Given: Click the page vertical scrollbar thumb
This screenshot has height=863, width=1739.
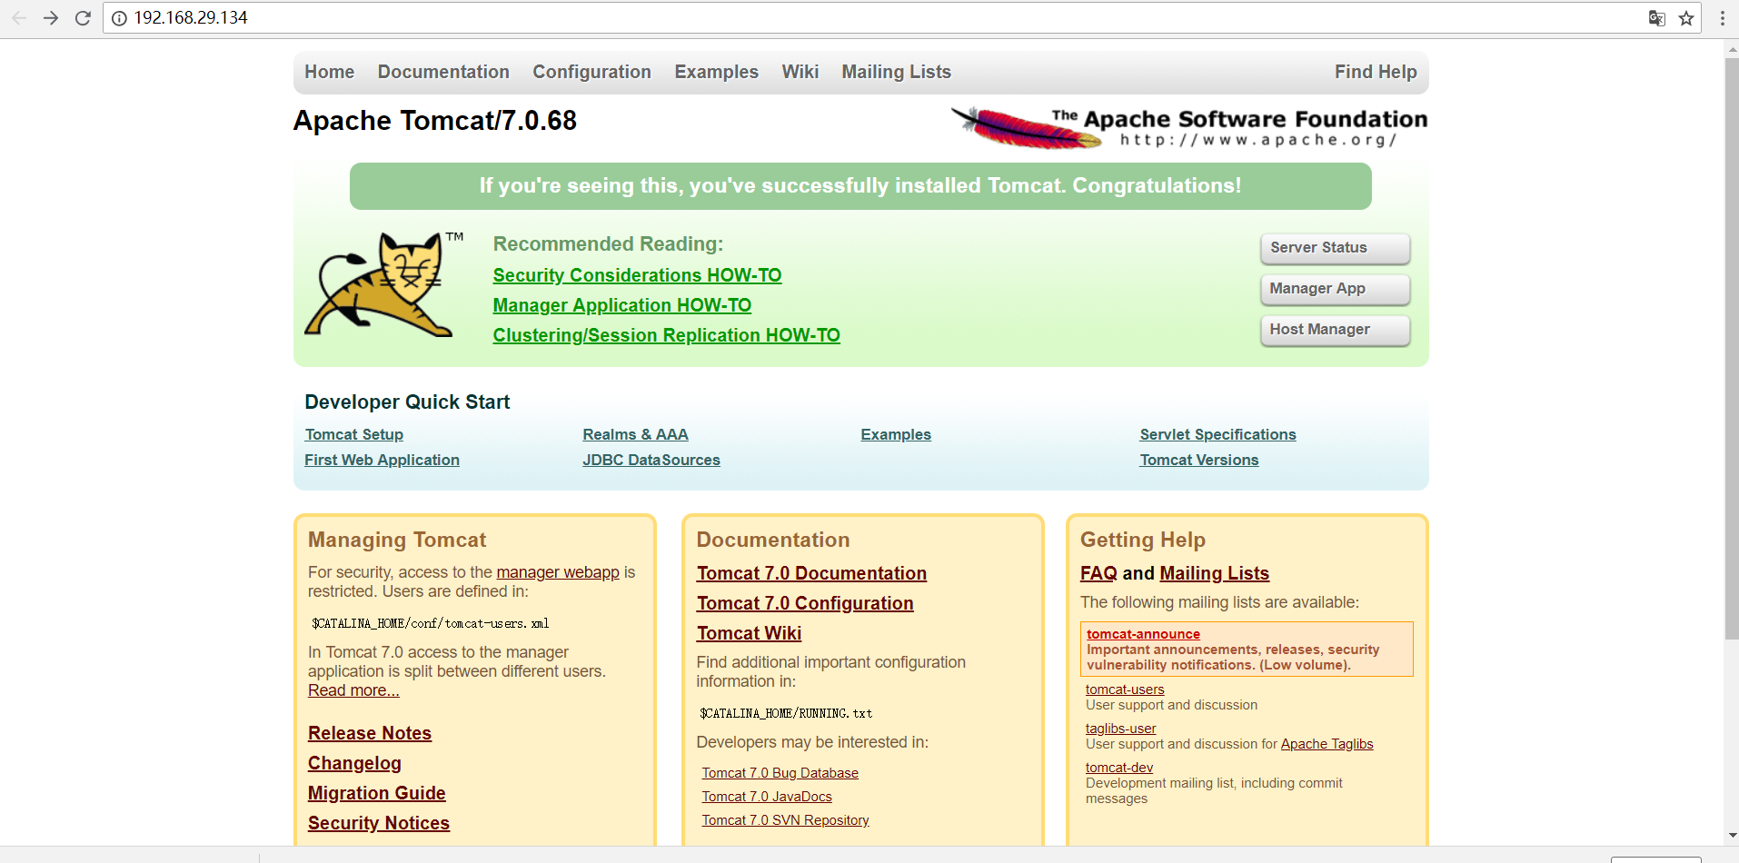Looking at the screenshot, I should click(1732, 350).
